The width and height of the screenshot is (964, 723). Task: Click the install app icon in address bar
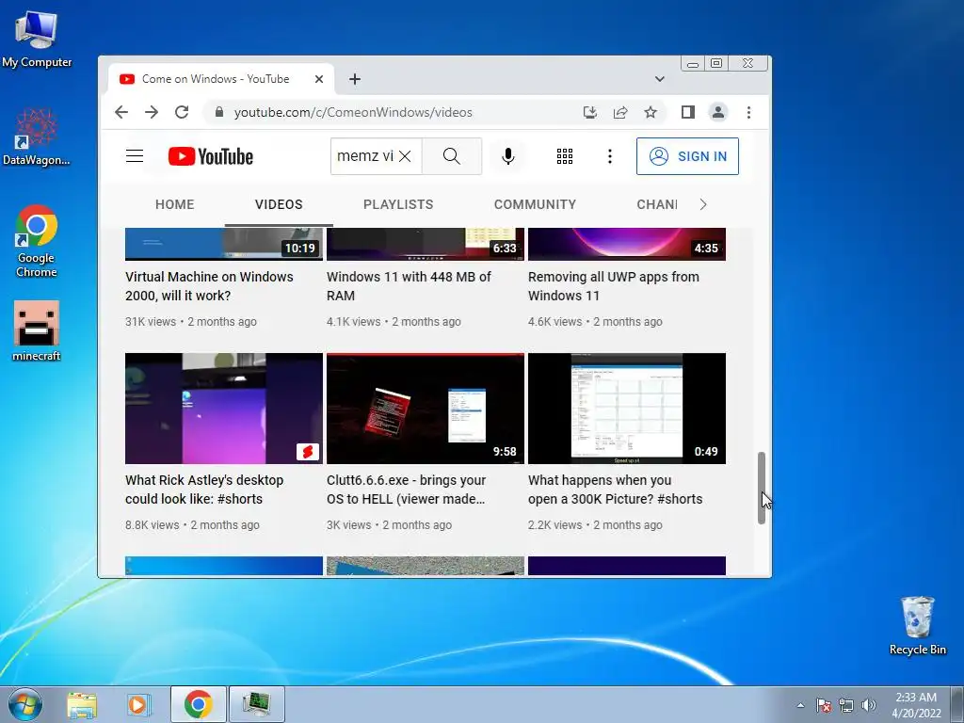(589, 112)
